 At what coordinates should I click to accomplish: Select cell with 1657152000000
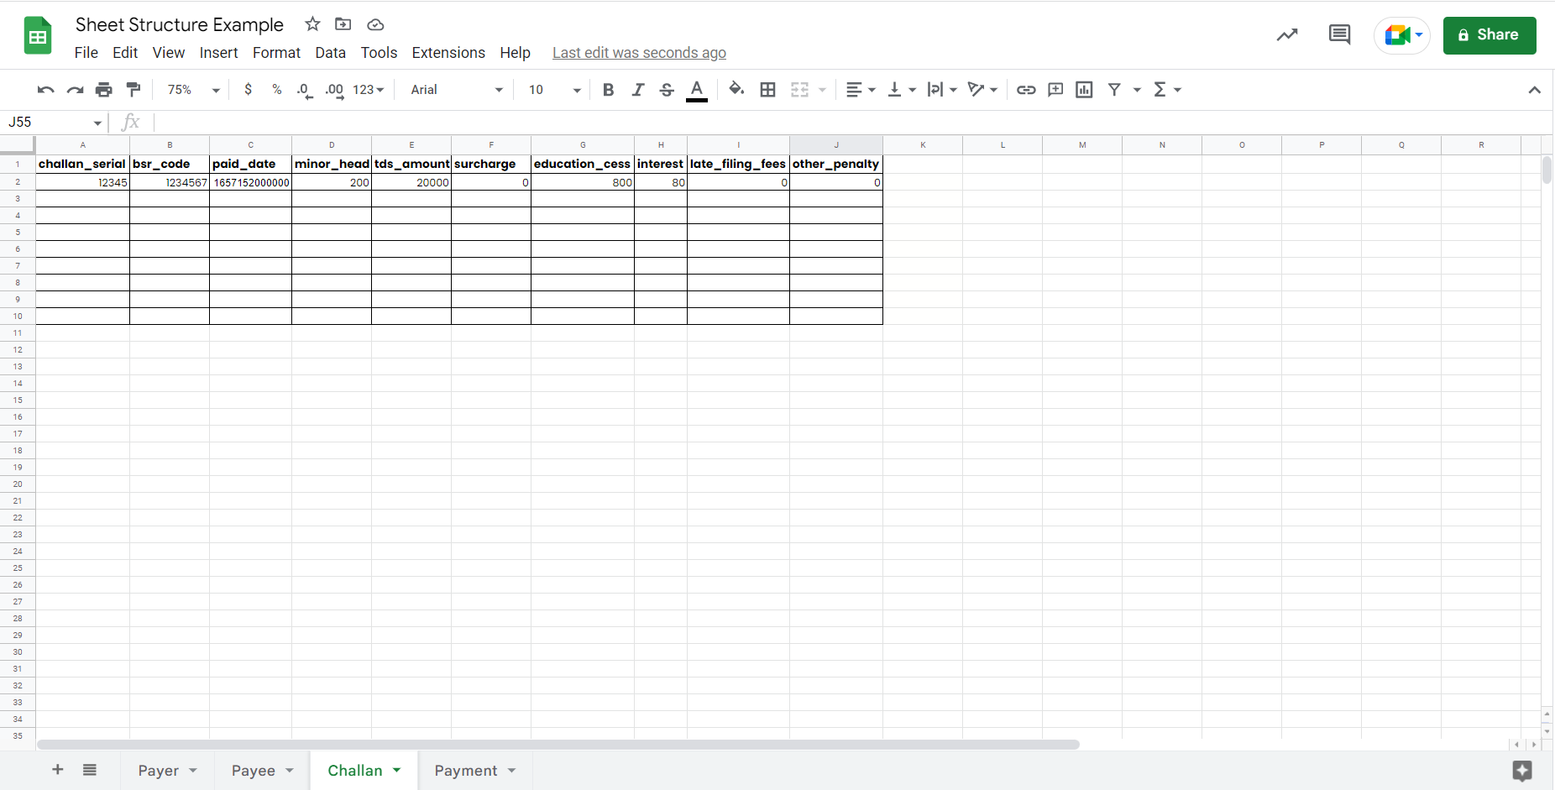[x=250, y=182]
